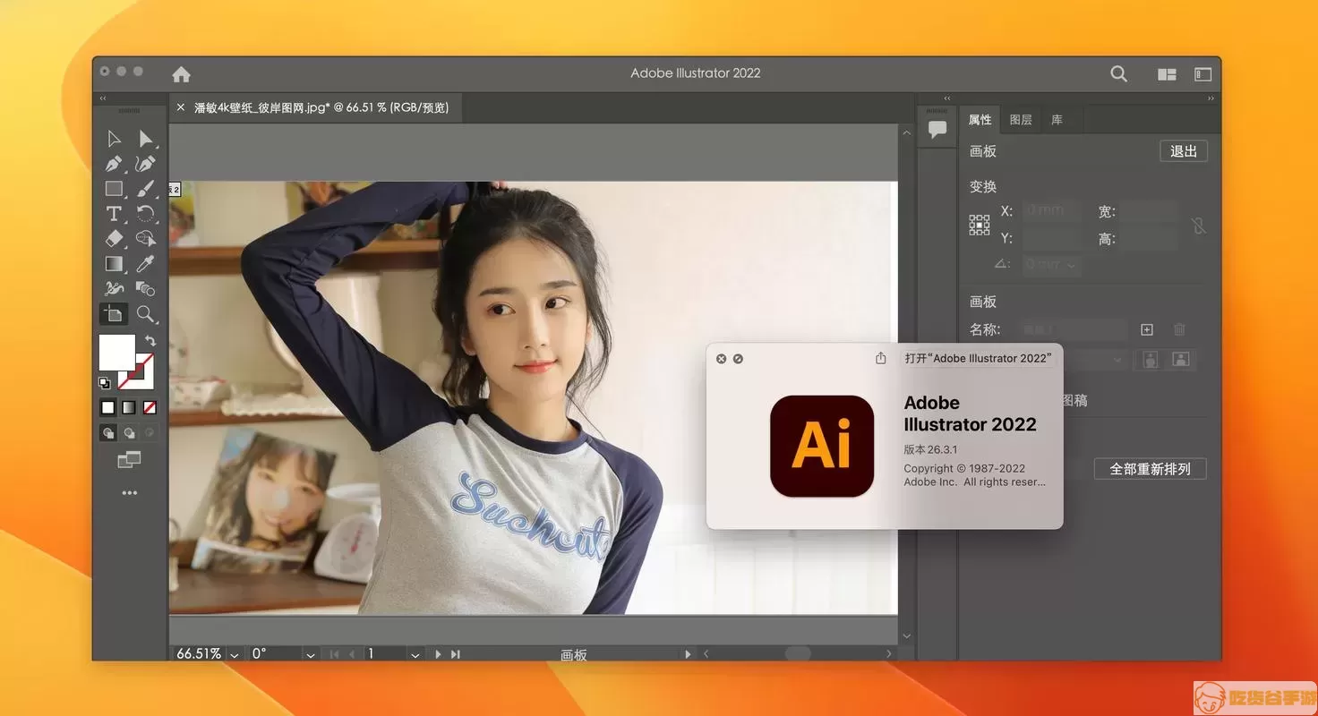Viewport: 1318px width, 716px height.
Task: Switch to the 图层 tab
Action: [1021, 119]
